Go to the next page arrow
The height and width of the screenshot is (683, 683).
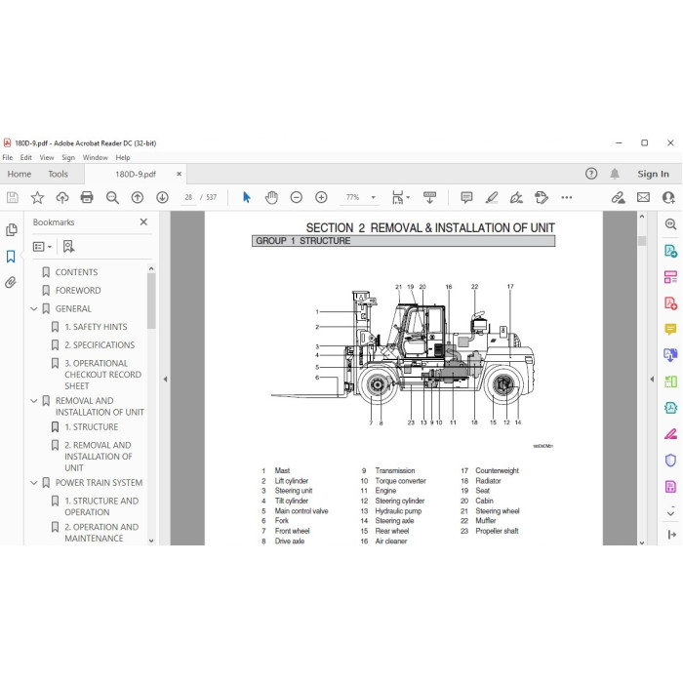point(163,198)
